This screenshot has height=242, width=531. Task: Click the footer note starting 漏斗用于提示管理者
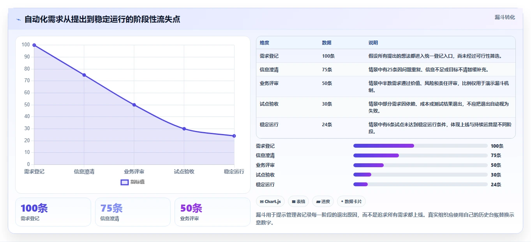pos(385,218)
